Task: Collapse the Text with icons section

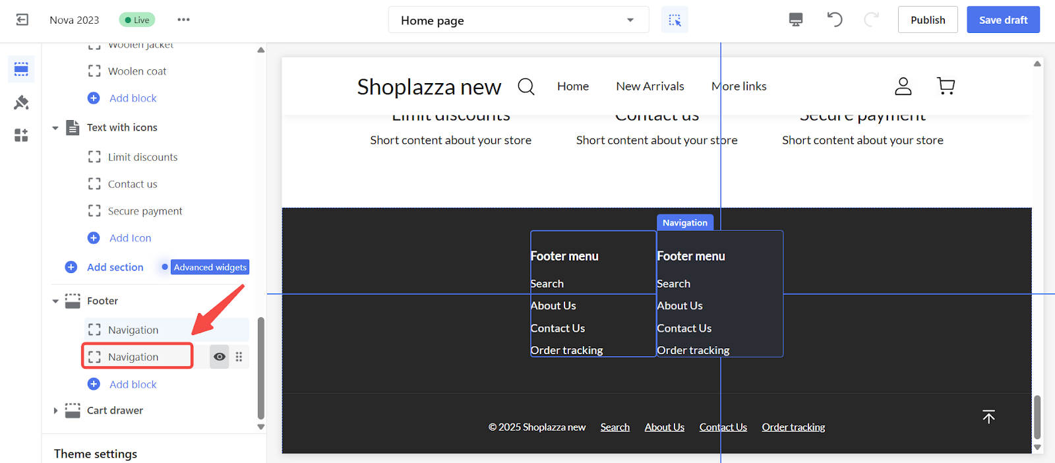Action: point(55,128)
